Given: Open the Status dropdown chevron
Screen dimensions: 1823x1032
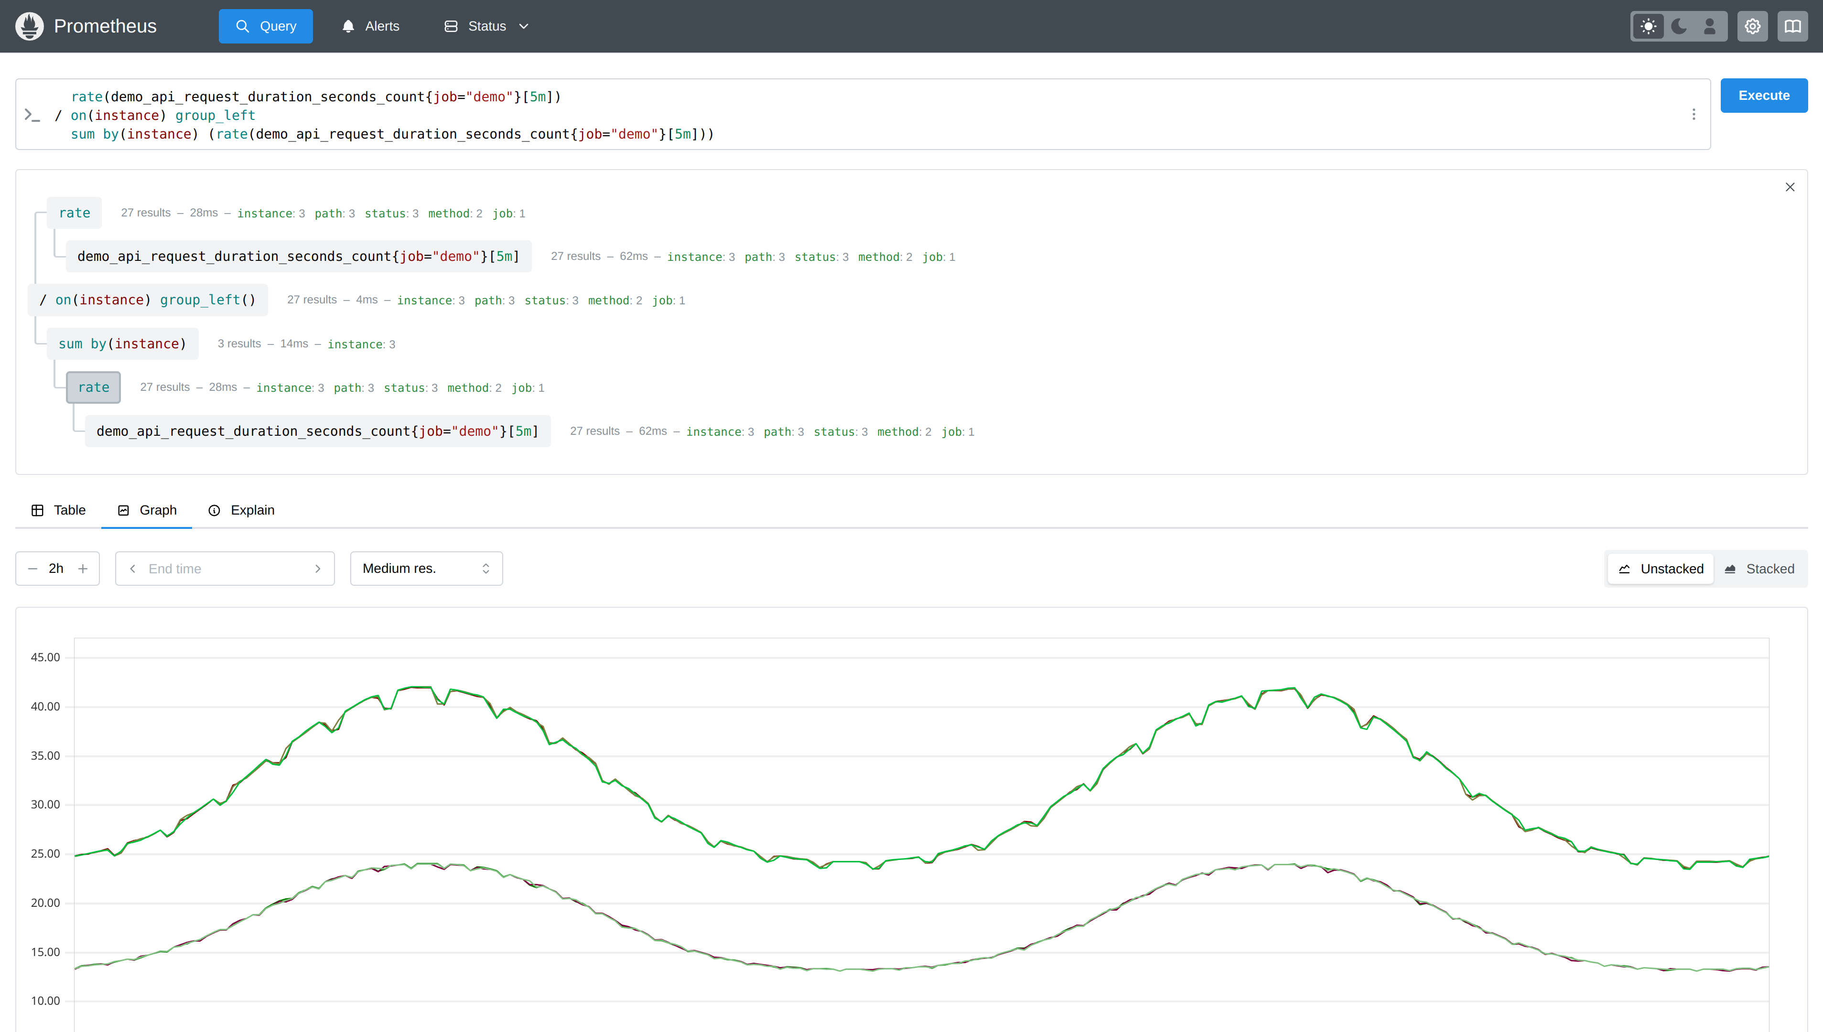Looking at the screenshot, I should pyautogui.click(x=523, y=25).
